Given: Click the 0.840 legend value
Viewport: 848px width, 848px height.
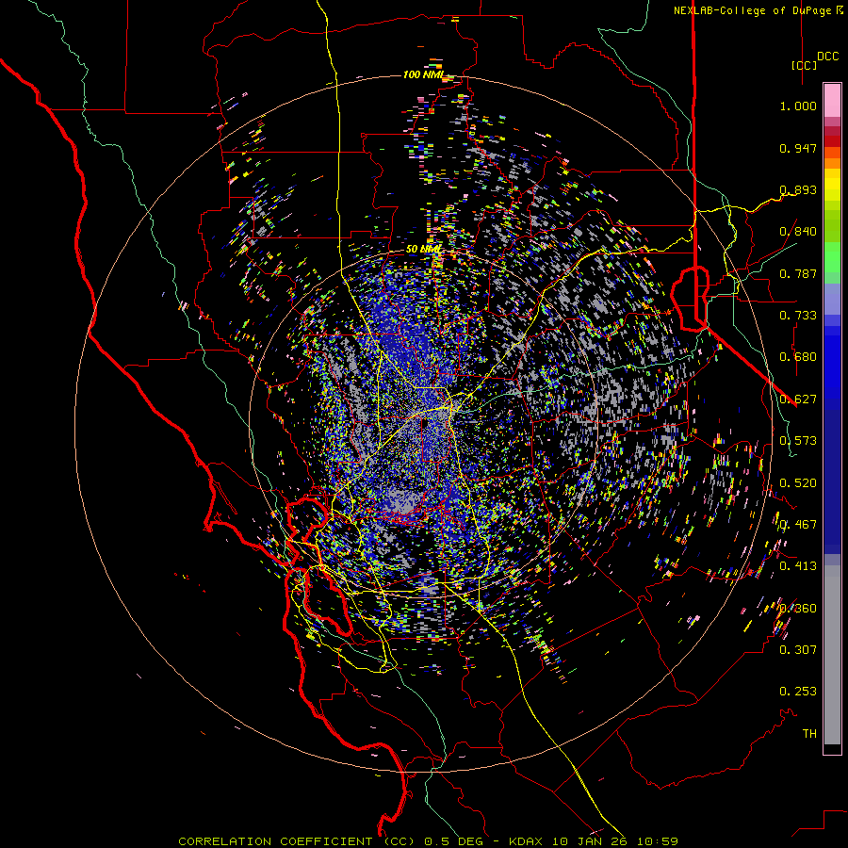Looking at the screenshot, I should 798,232.
